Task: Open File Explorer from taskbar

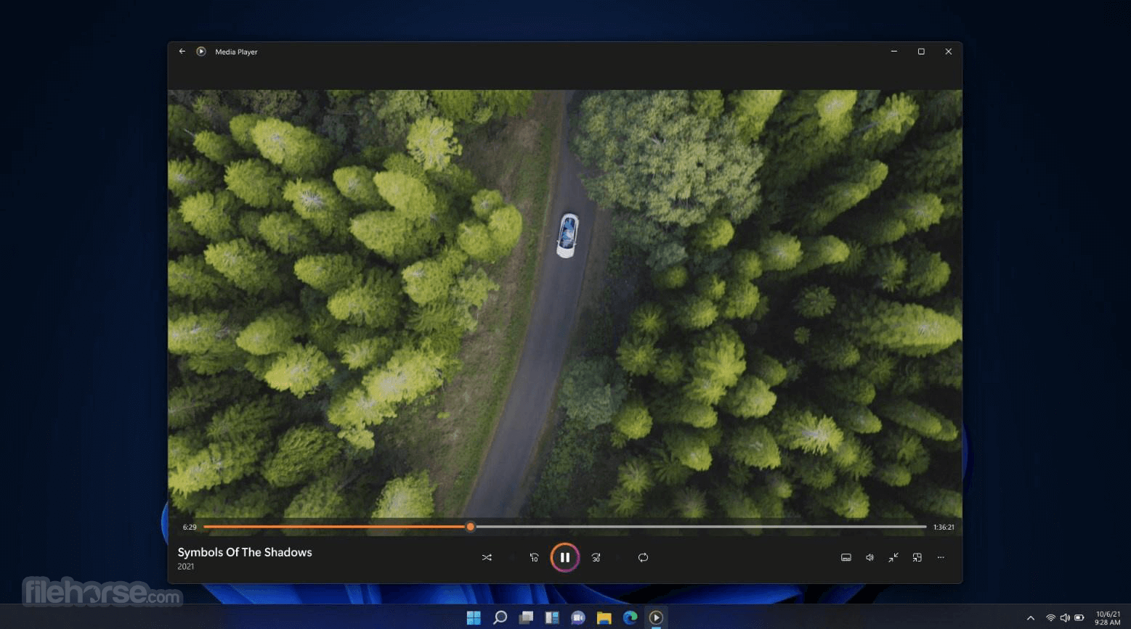Action: pos(604,617)
